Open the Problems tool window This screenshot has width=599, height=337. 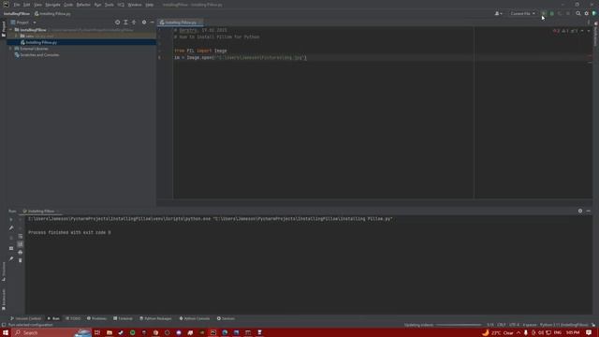click(96, 318)
